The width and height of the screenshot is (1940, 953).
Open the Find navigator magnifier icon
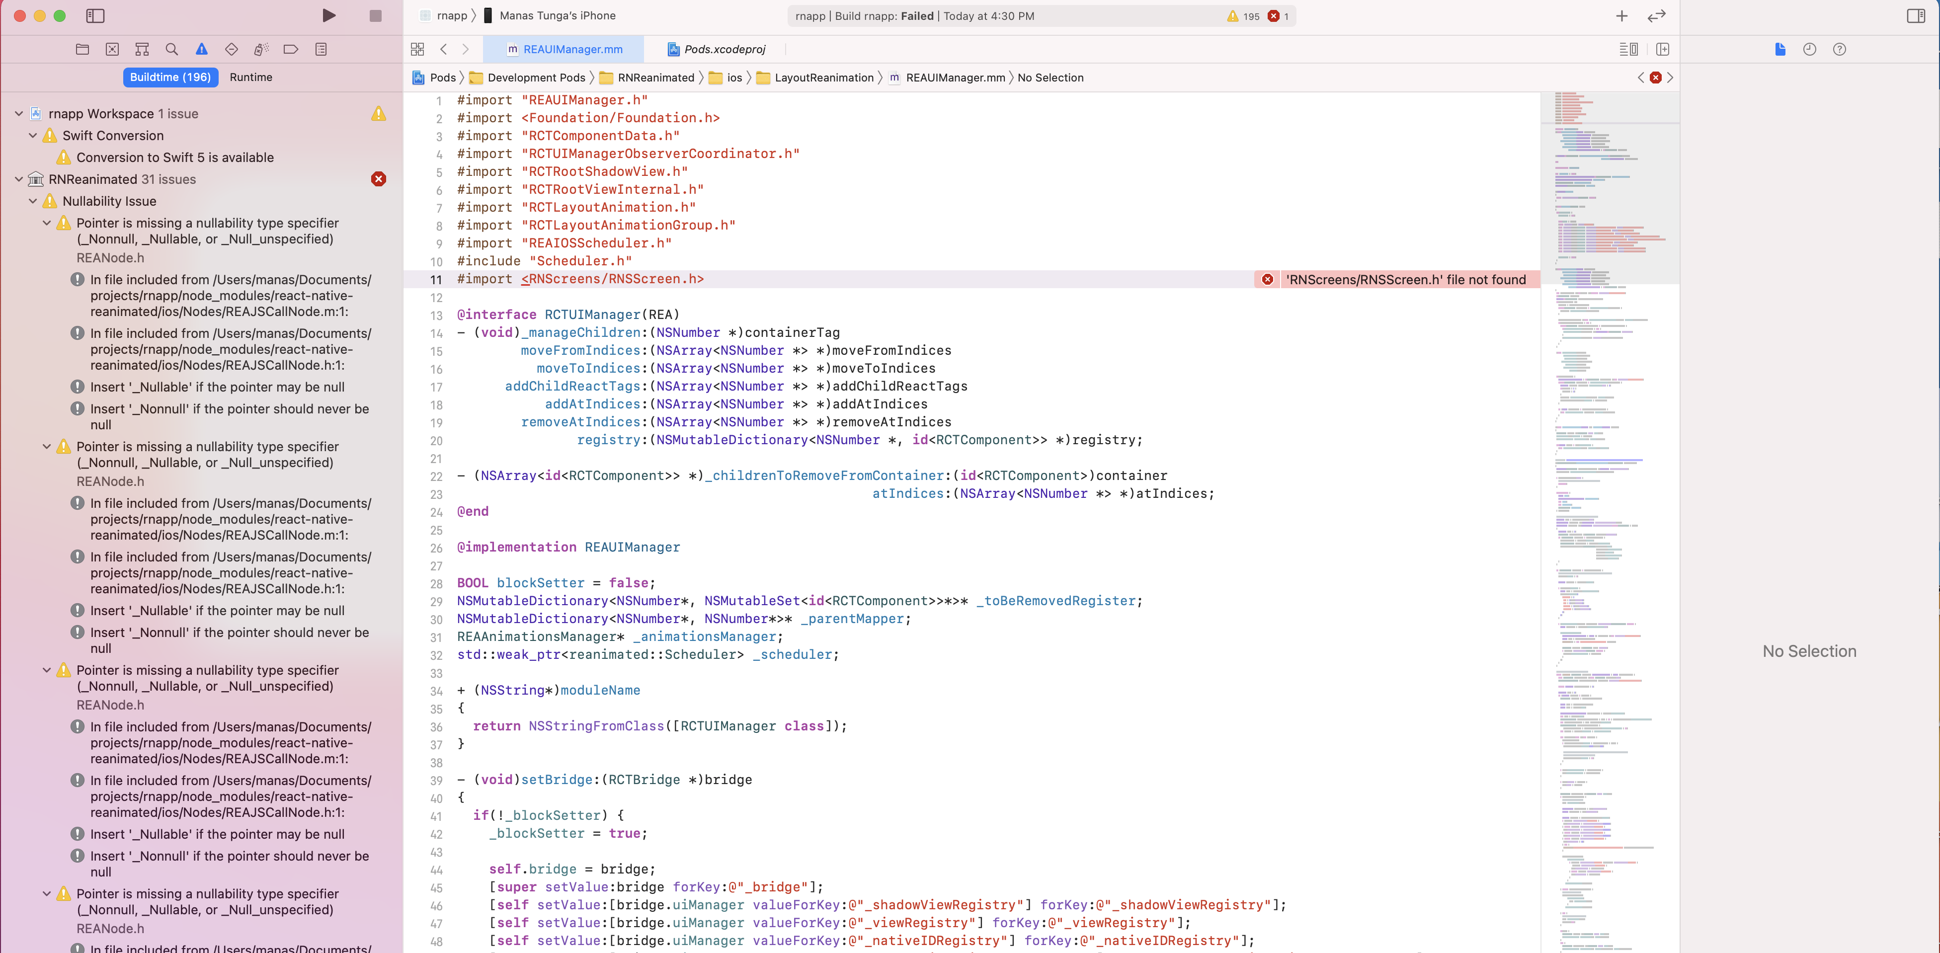click(172, 50)
